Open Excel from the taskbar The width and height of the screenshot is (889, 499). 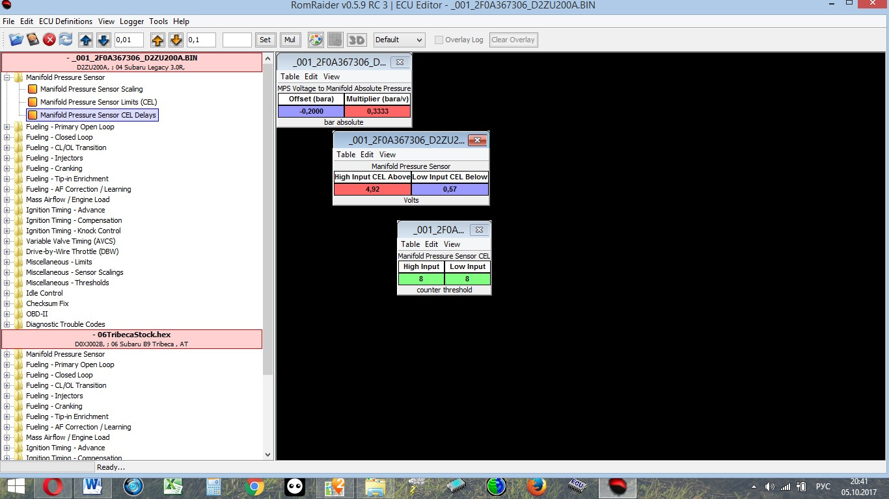(x=172, y=486)
